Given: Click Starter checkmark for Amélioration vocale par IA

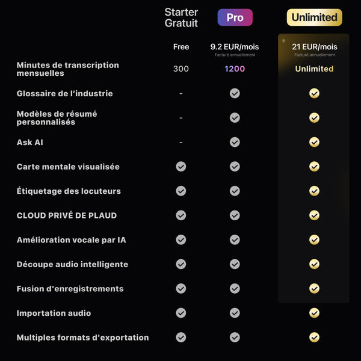Looking at the screenshot, I should click(181, 239).
